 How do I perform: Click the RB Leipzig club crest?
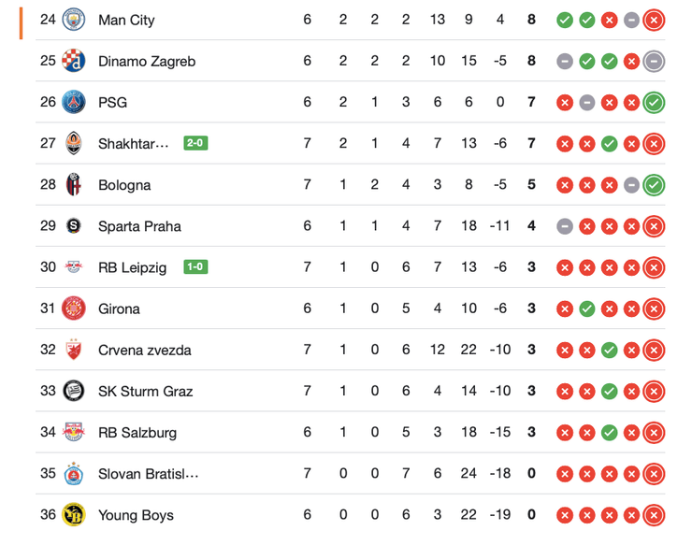coord(74,267)
